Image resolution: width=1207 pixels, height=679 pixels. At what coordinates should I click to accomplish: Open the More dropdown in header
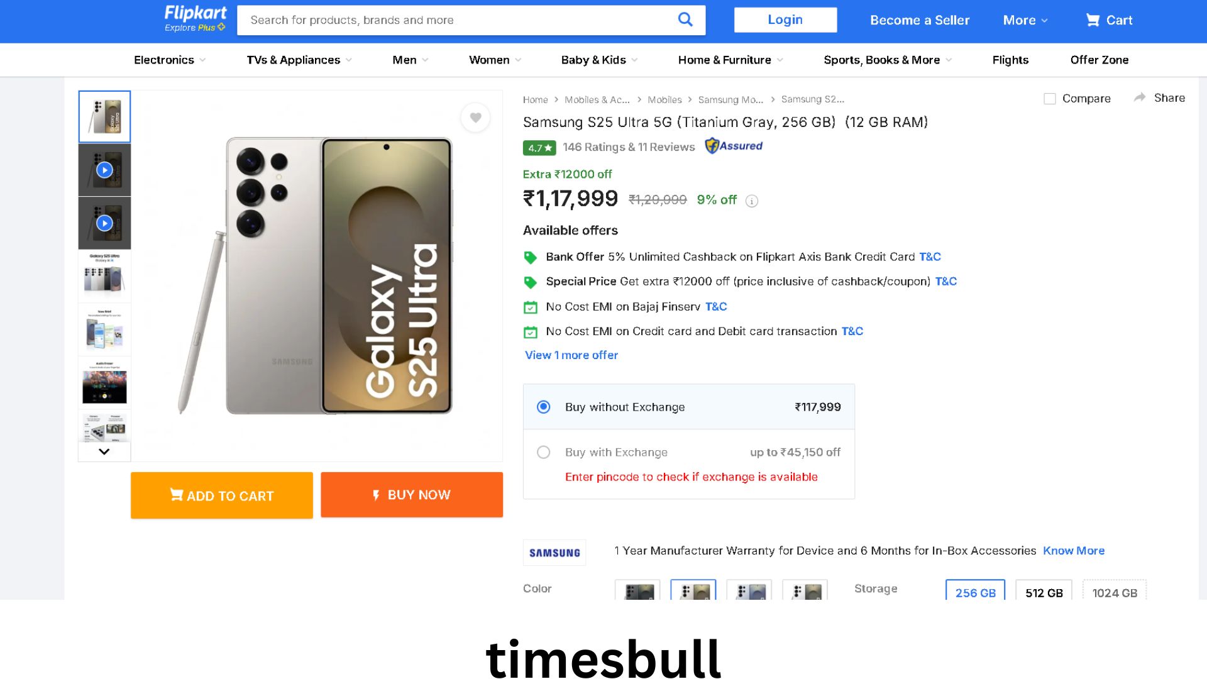tap(1025, 20)
